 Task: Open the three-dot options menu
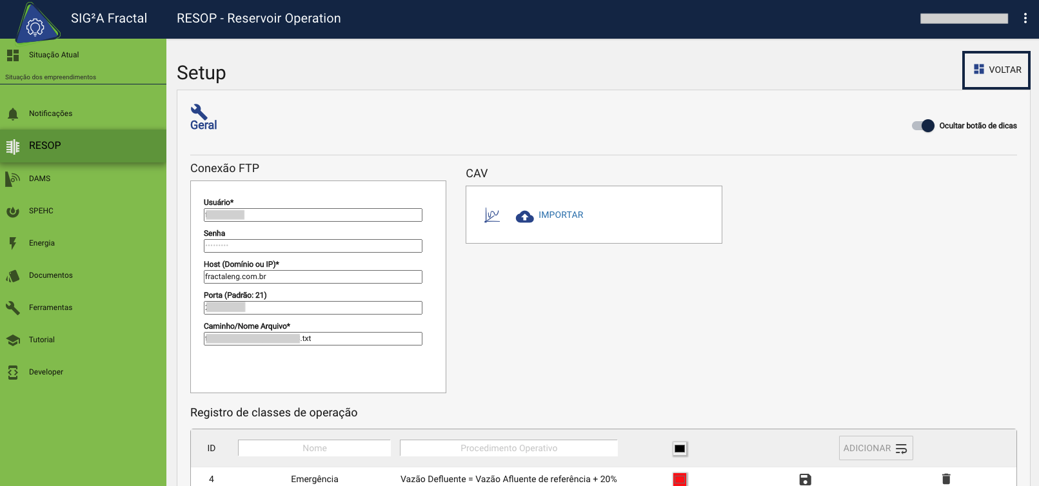tap(1025, 19)
